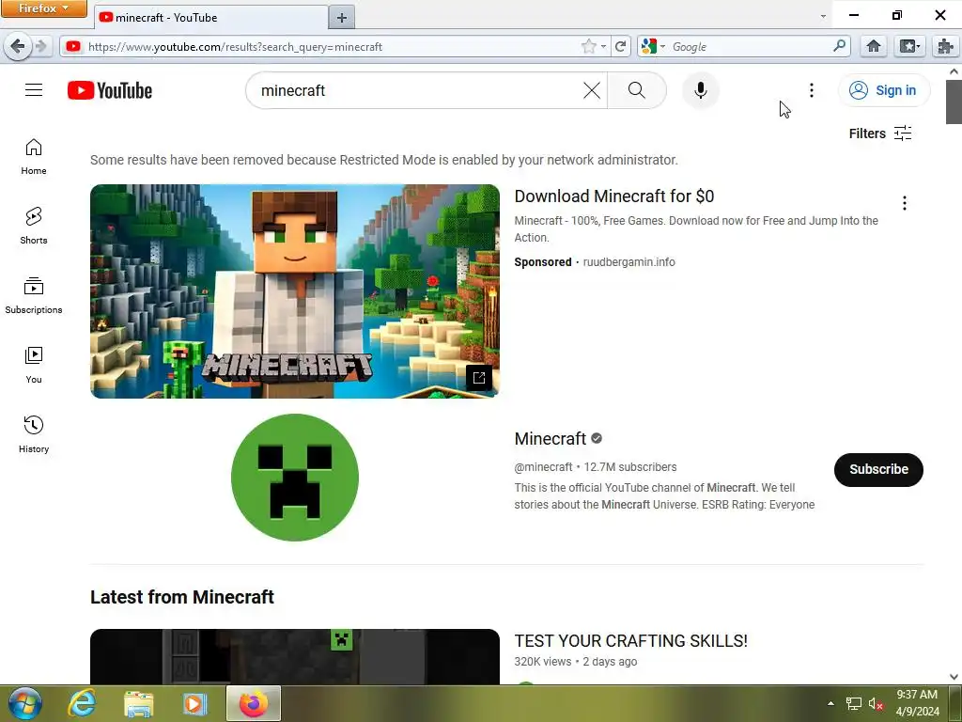Open Windows Explorer from taskbar
The width and height of the screenshot is (962, 722).
pyautogui.click(x=138, y=703)
